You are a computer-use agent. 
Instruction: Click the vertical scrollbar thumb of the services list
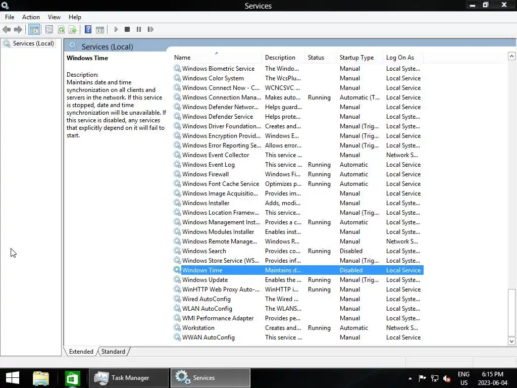pos(511,313)
